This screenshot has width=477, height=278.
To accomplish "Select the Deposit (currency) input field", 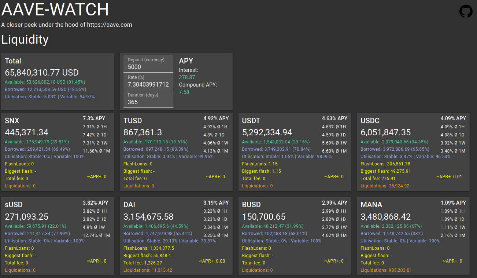I will click(x=148, y=66).
